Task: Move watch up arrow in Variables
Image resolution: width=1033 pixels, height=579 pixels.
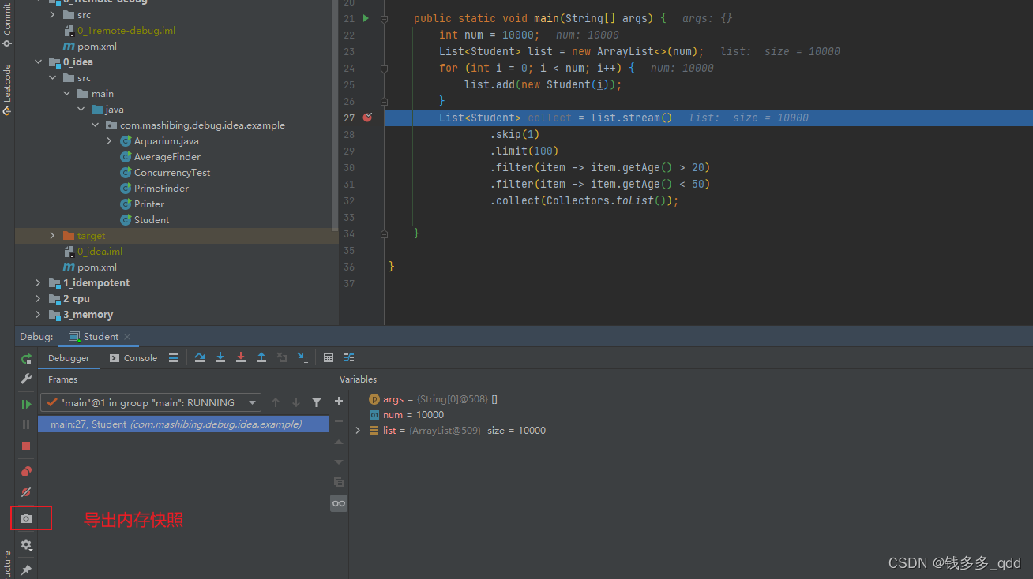Action: click(x=339, y=442)
